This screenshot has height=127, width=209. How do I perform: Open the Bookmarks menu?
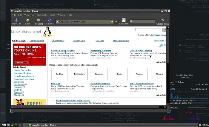point(42,15)
